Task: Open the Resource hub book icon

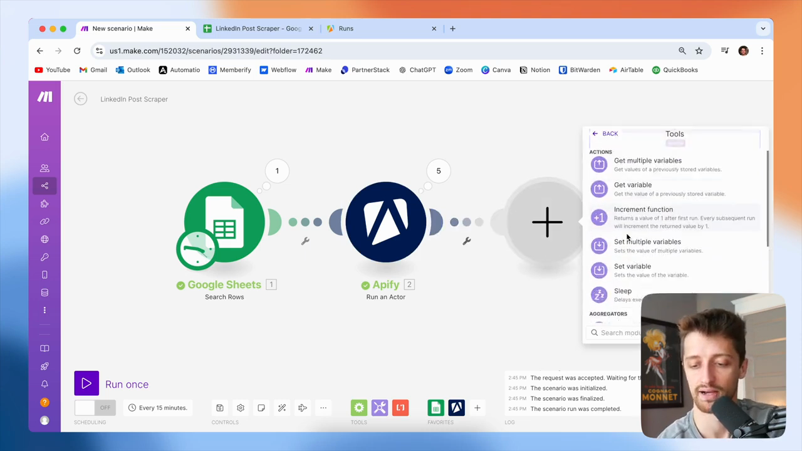Action: click(44, 348)
